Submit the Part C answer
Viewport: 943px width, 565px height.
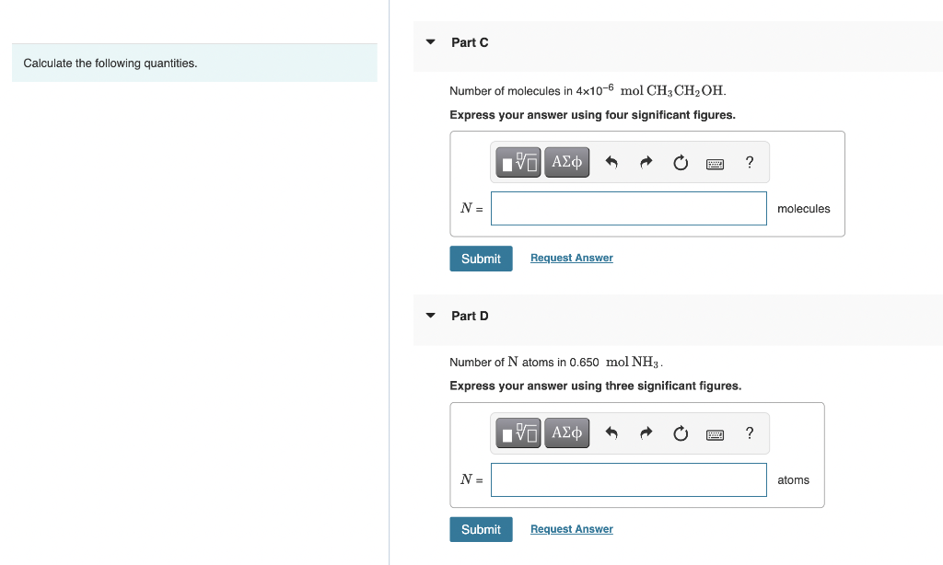481,259
